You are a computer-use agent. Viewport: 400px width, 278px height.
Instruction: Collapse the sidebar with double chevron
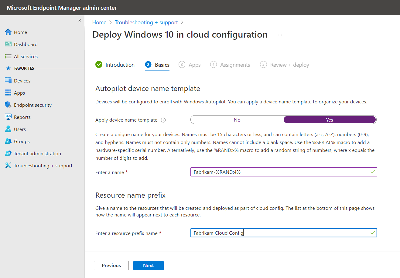point(79,21)
